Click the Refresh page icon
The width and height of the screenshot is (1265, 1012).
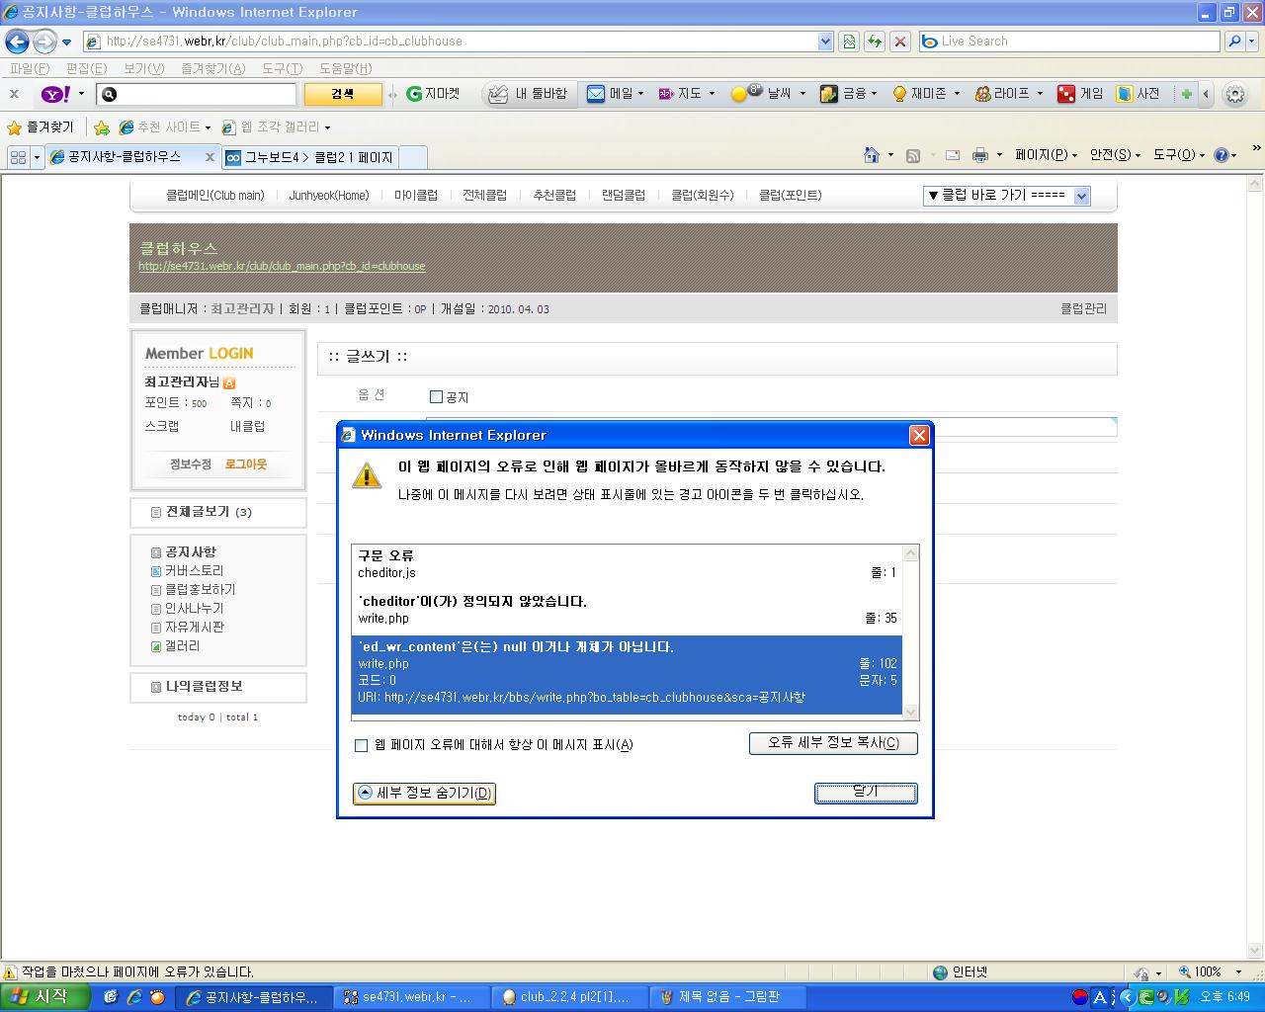click(x=874, y=42)
